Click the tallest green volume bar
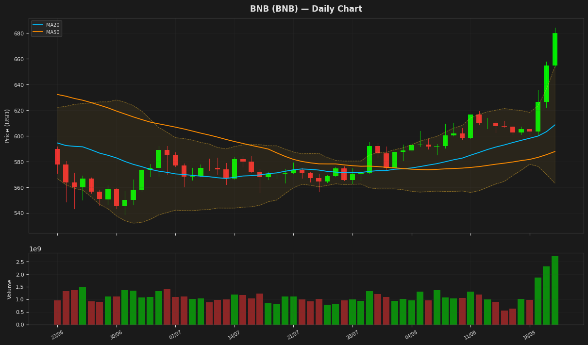Screen dimensions: 588x345 (x=555, y=290)
